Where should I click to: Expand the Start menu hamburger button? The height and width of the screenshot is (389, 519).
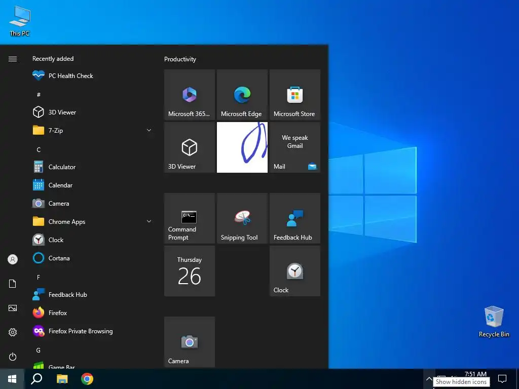(13, 59)
